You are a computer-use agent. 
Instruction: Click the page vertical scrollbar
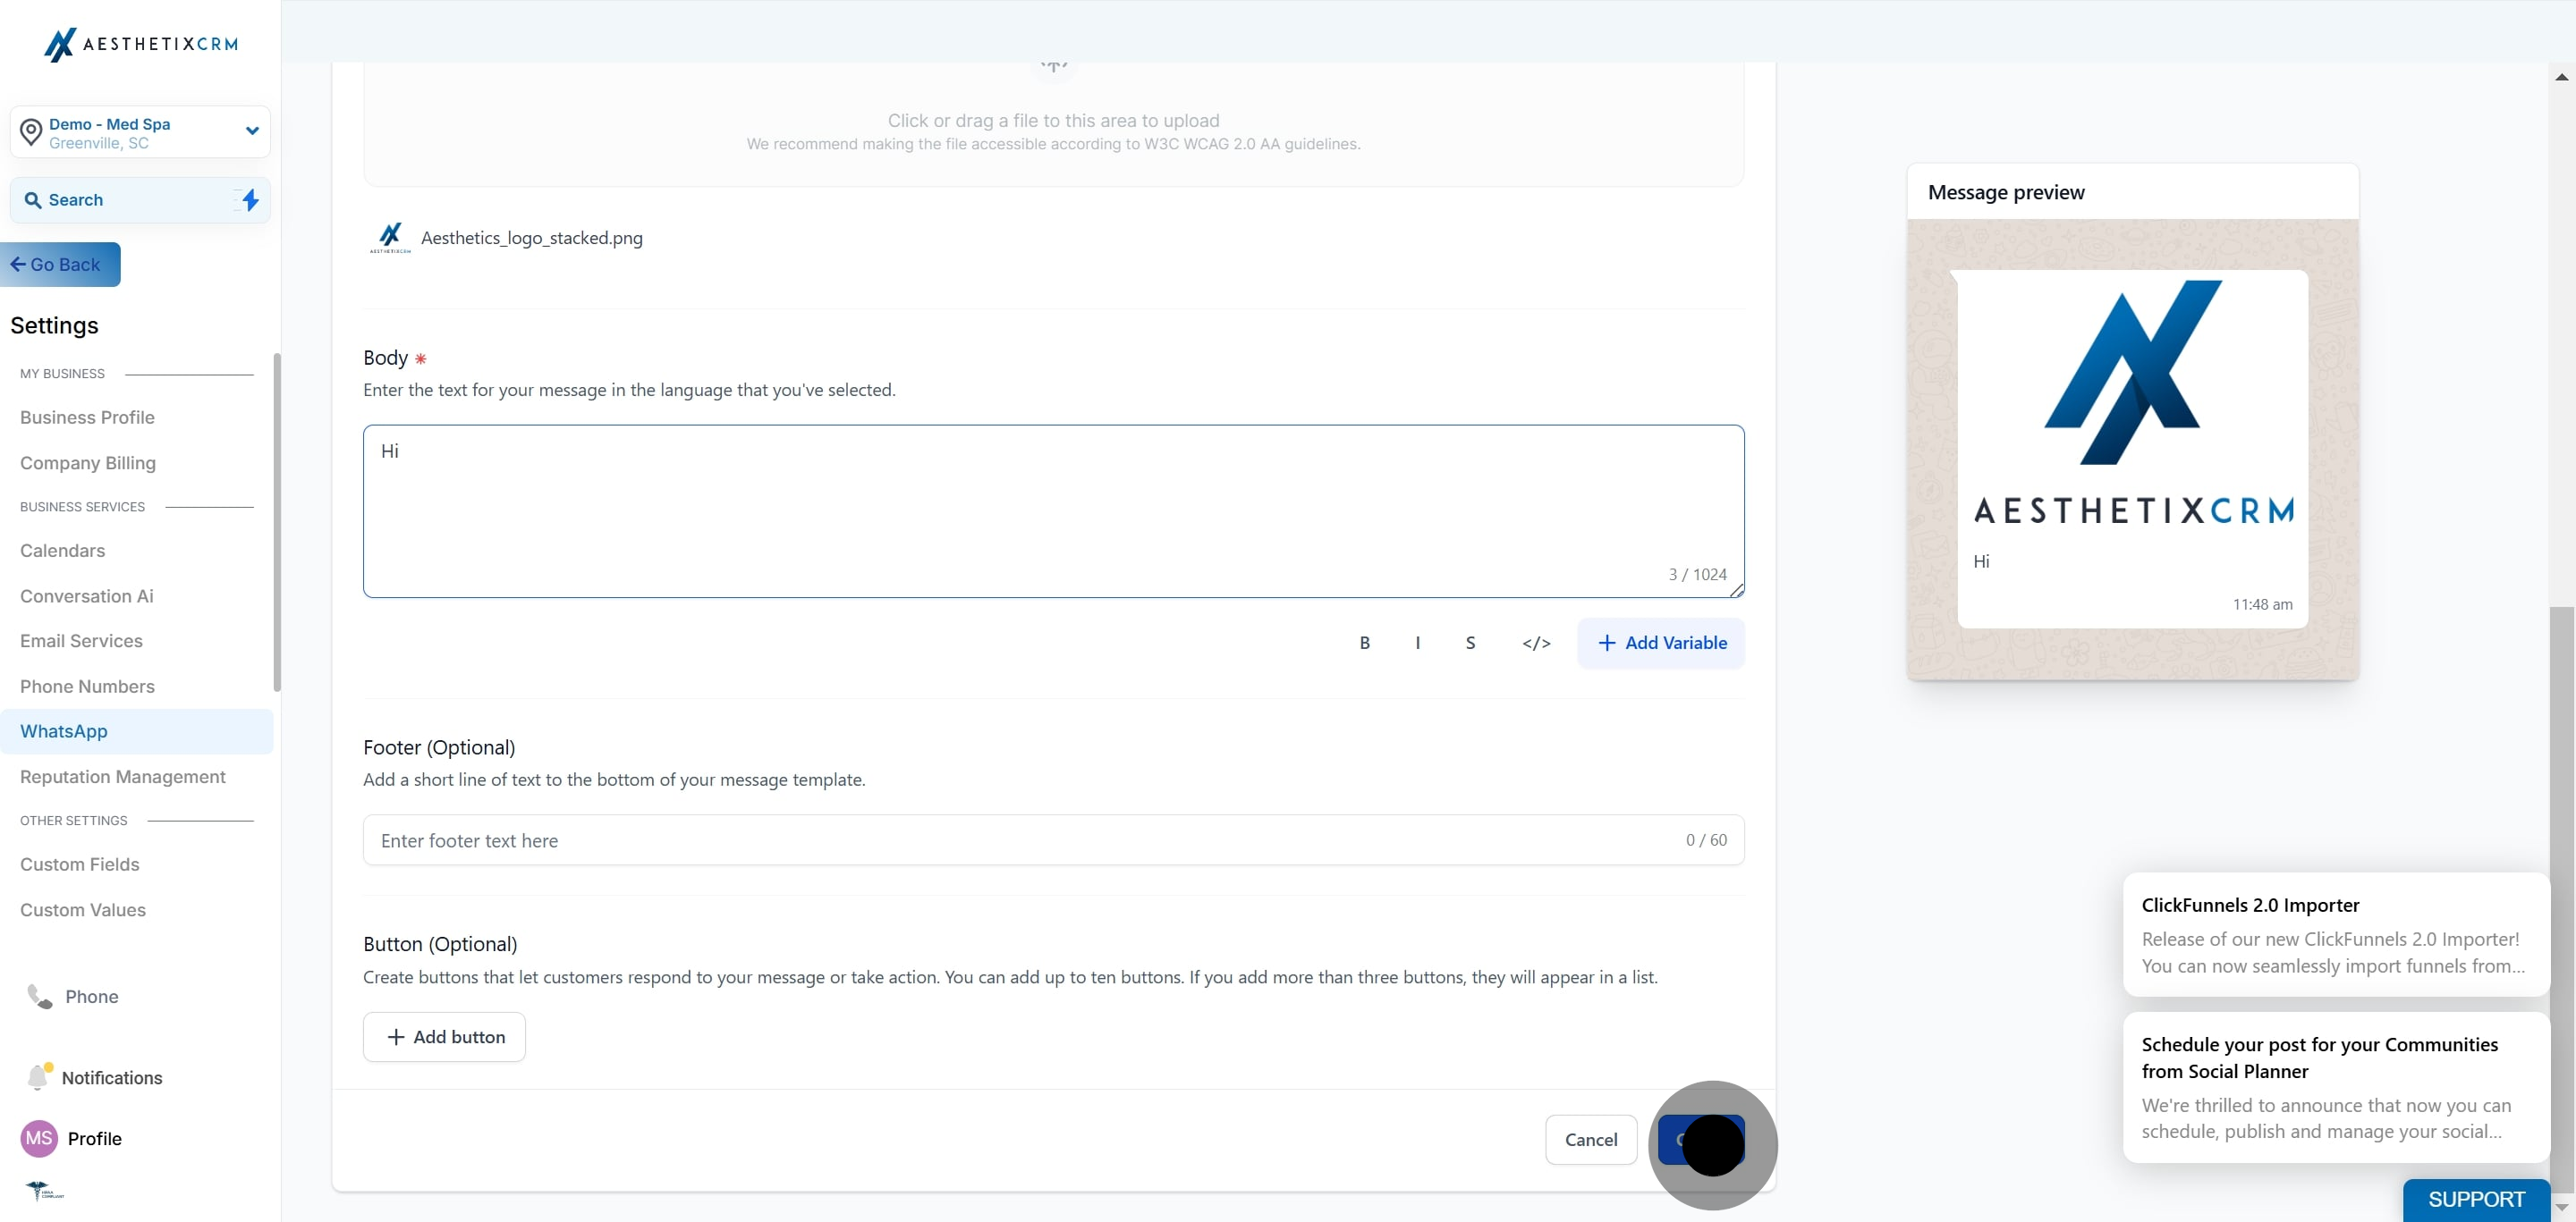[x=2561, y=899]
